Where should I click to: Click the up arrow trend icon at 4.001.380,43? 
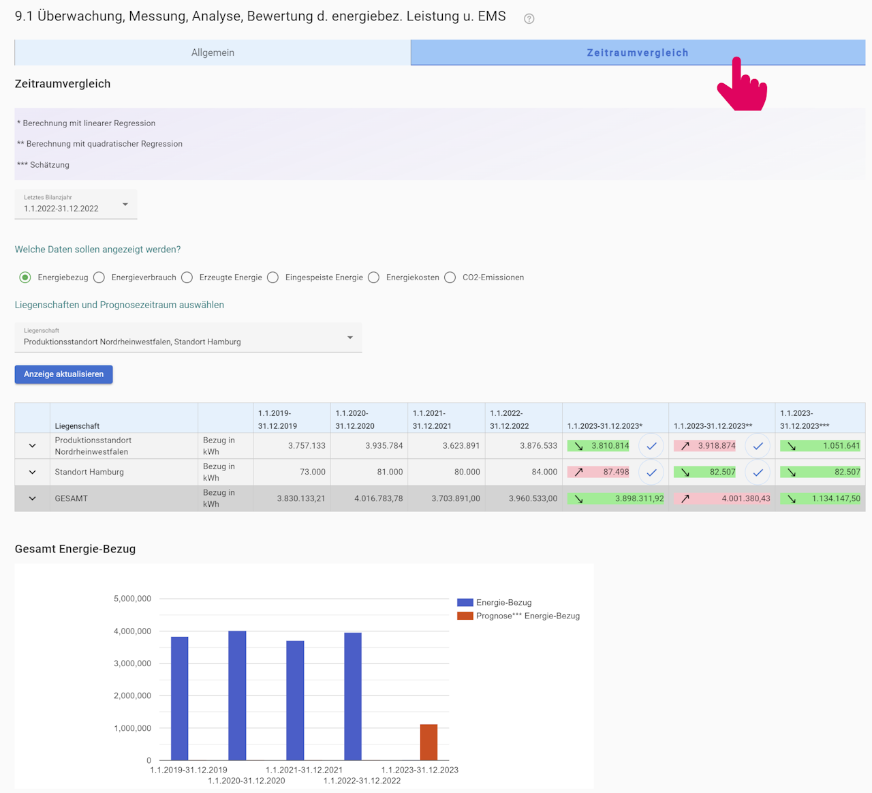[x=685, y=498]
